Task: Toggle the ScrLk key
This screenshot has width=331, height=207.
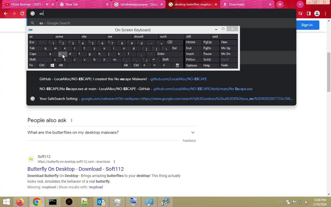Action: pos(210,60)
